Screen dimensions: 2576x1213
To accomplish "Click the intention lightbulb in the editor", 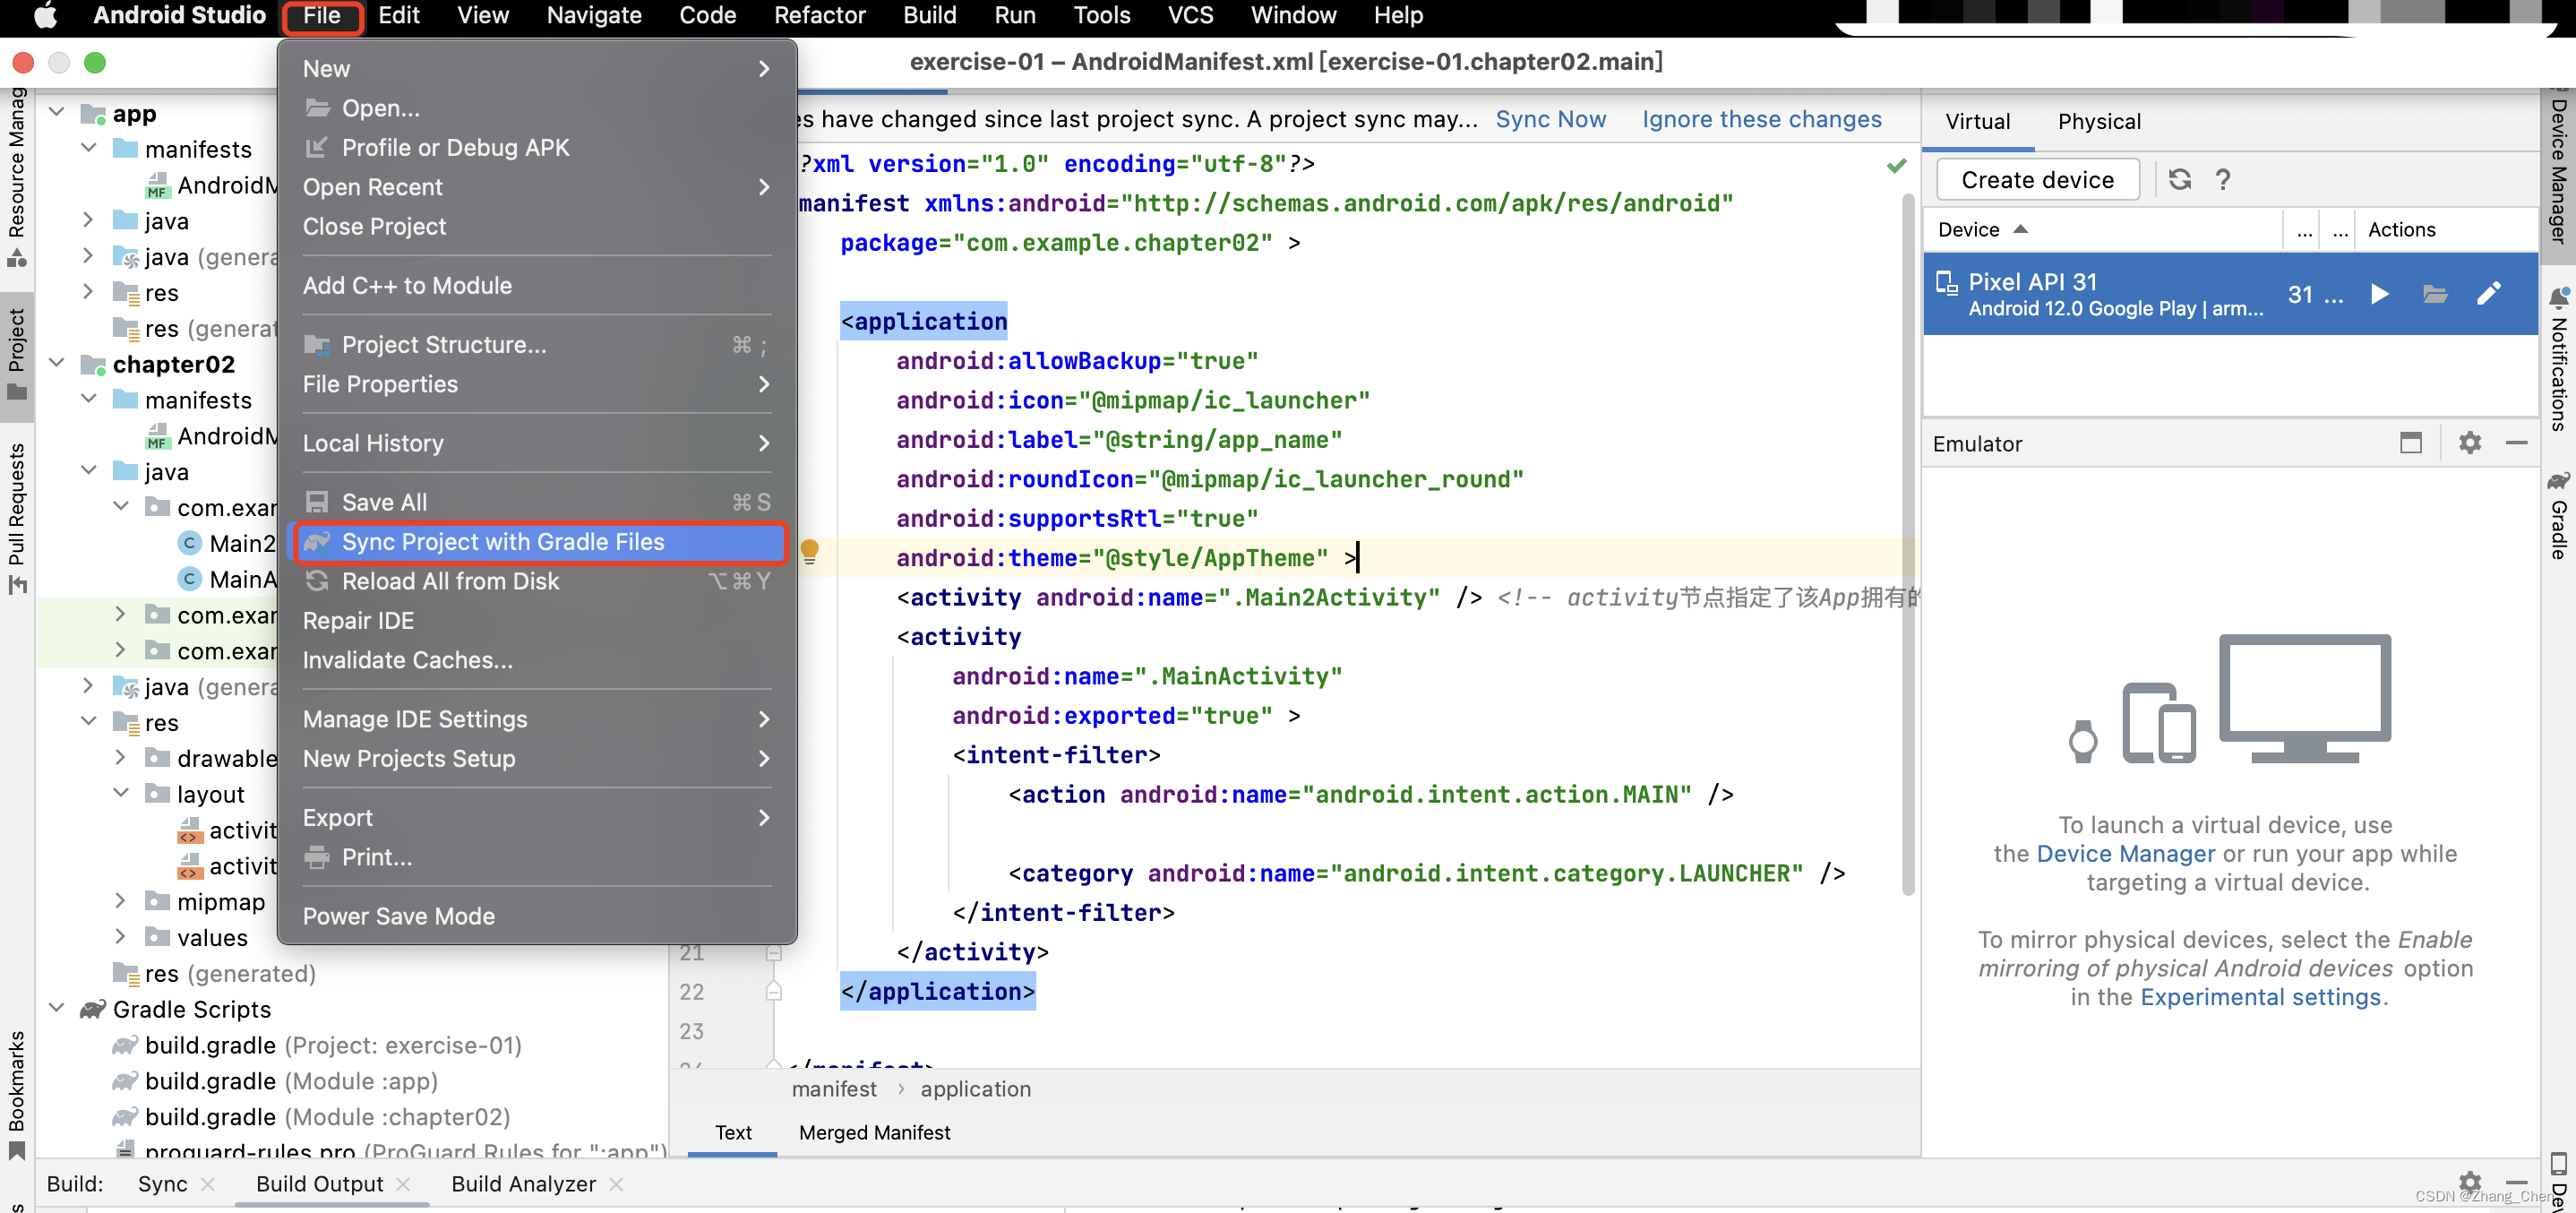I will 810,551.
